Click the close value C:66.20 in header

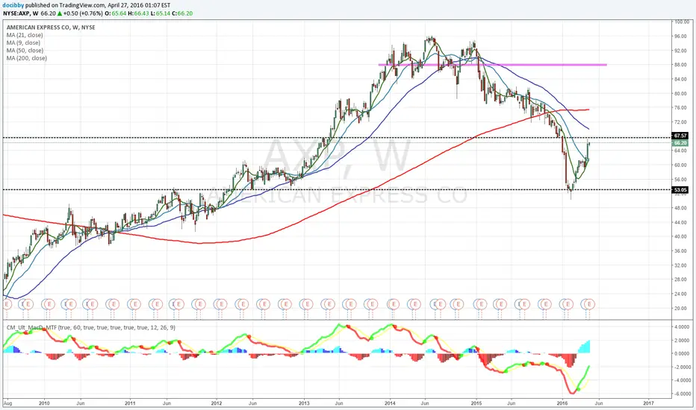[182, 13]
